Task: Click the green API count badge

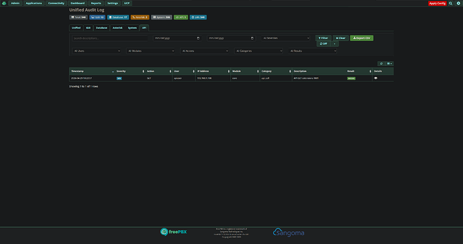Action: 181,17
